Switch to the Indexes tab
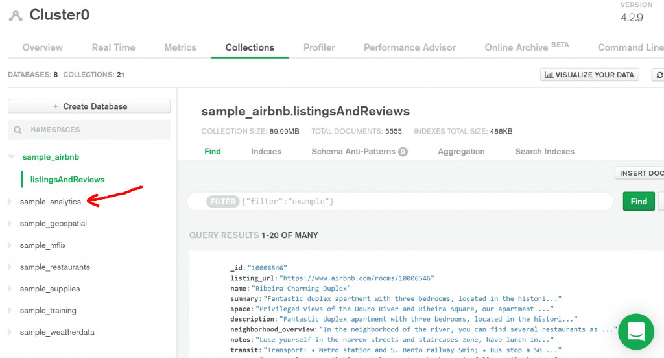Viewport: 664px width, 358px height. 266,151
